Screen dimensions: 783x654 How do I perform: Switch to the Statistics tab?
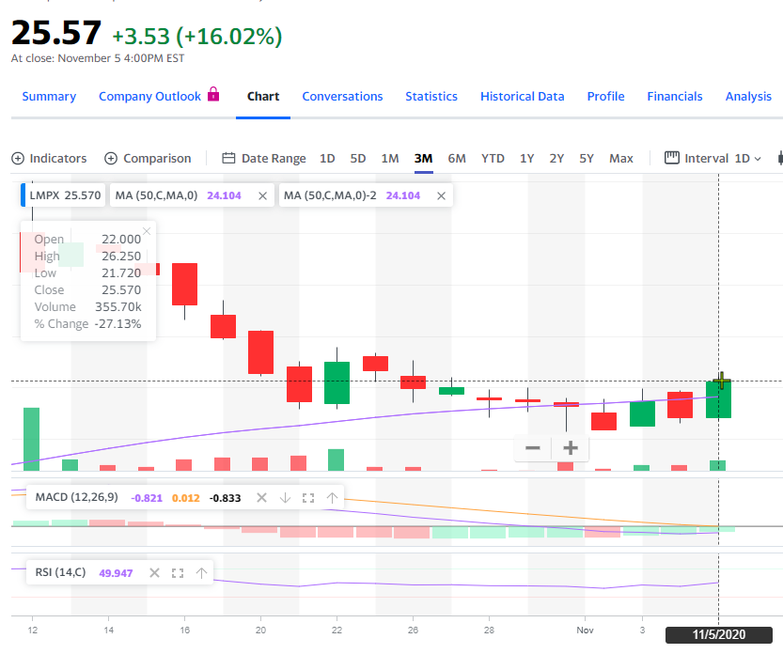click(431, 96)
